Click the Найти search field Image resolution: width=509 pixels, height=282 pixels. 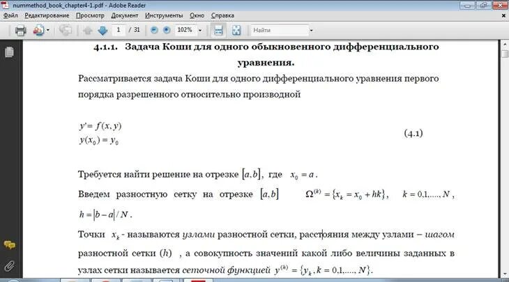click(280, 30)
